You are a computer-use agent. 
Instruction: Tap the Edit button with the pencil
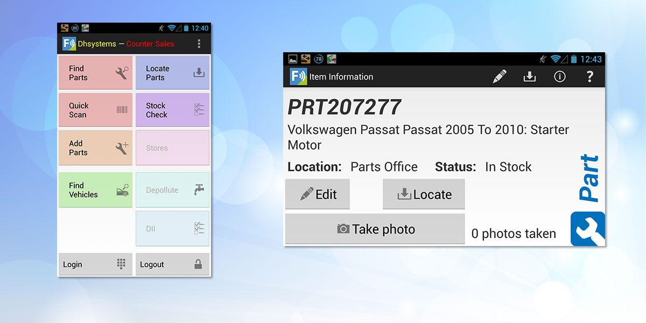[318, 194]
